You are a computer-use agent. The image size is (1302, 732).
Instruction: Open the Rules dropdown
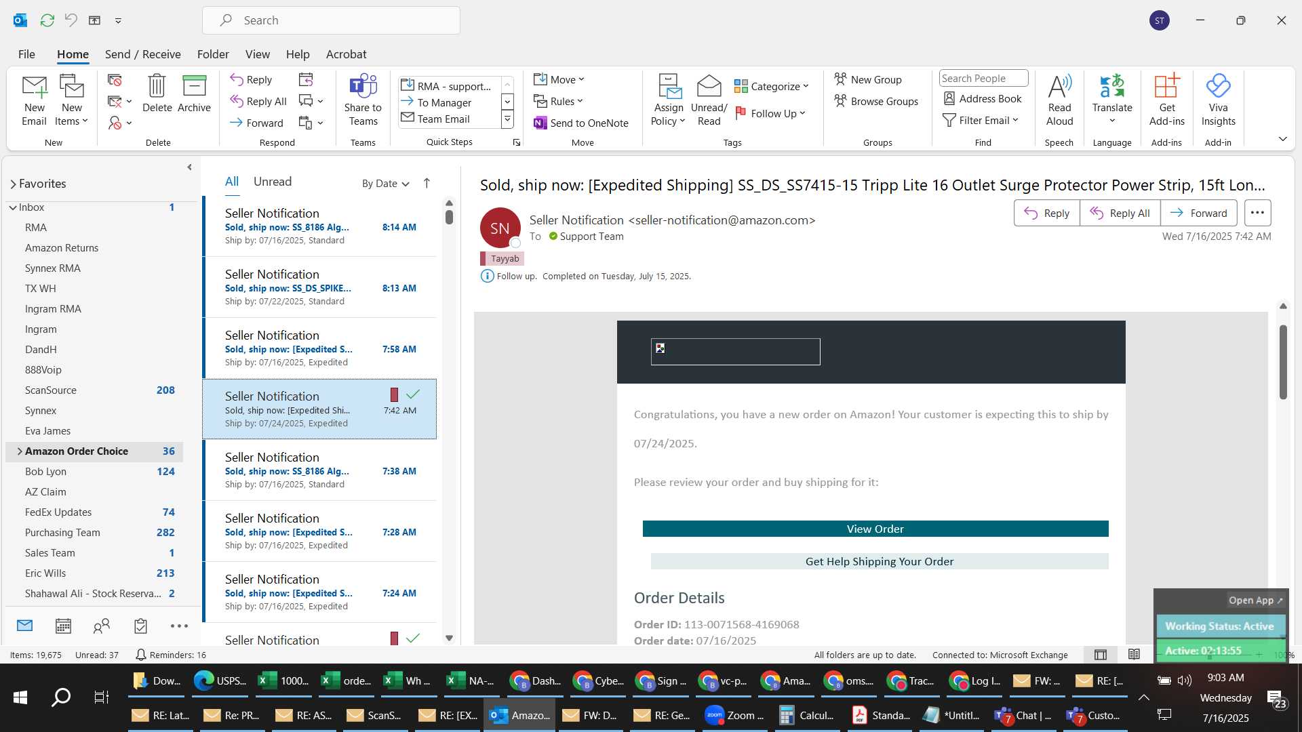[x=558, y=101]
